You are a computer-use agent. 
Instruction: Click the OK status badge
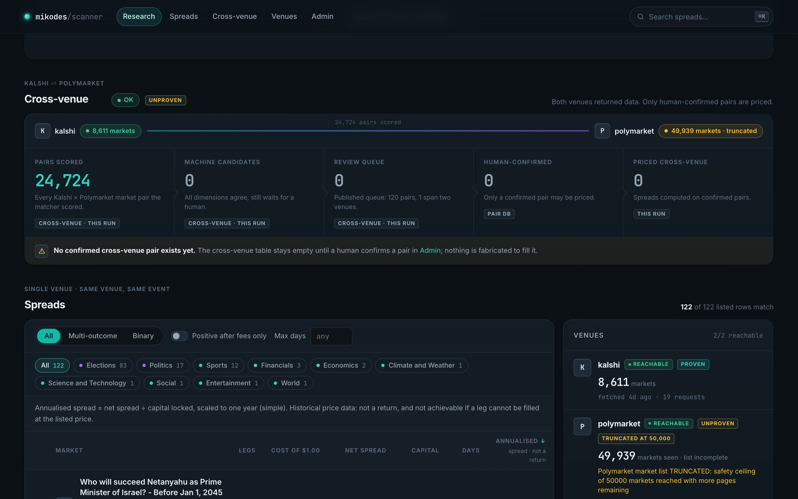coord(125,100)
